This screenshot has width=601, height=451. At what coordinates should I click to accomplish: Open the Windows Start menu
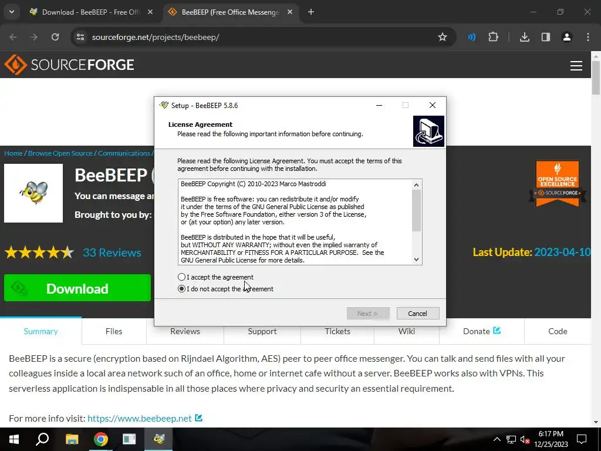pyautogui.click(x=14, y=439)
